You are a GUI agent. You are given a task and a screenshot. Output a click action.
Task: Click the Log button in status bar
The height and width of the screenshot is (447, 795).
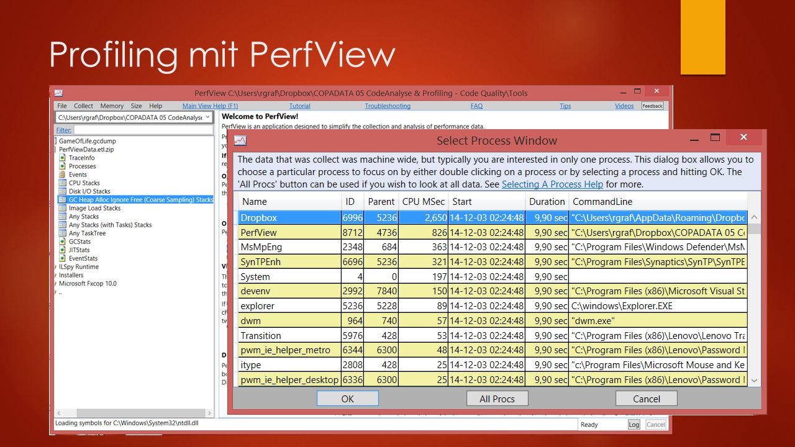[634, 425]
